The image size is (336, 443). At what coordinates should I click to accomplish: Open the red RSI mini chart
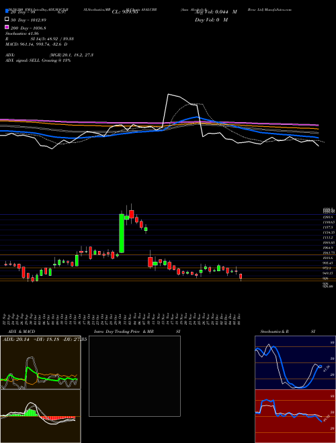click(295, 416)
